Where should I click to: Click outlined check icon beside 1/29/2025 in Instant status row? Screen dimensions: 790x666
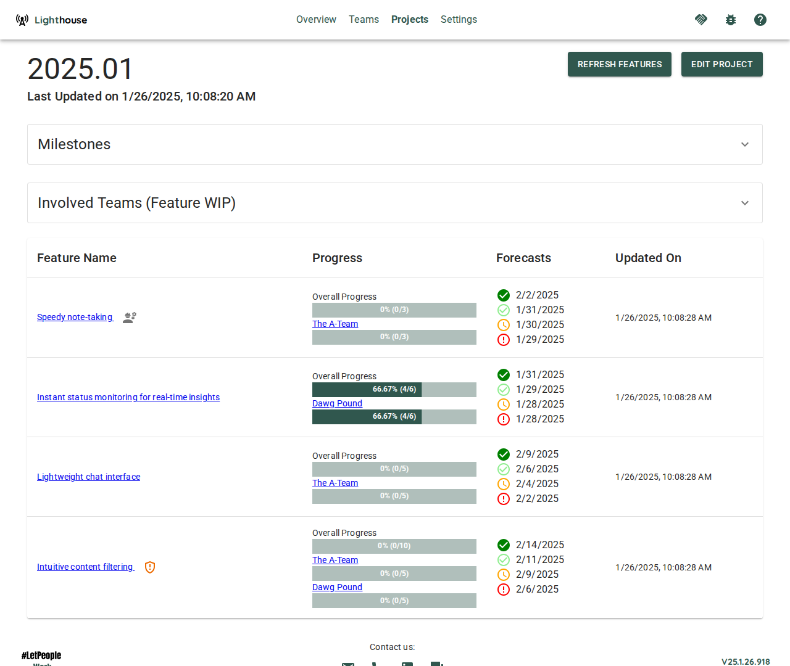504,390
